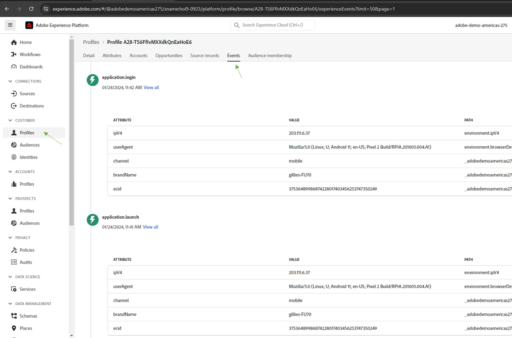512x338 pixels.
Task: Open the Source records tab
Action: (205, 56)
